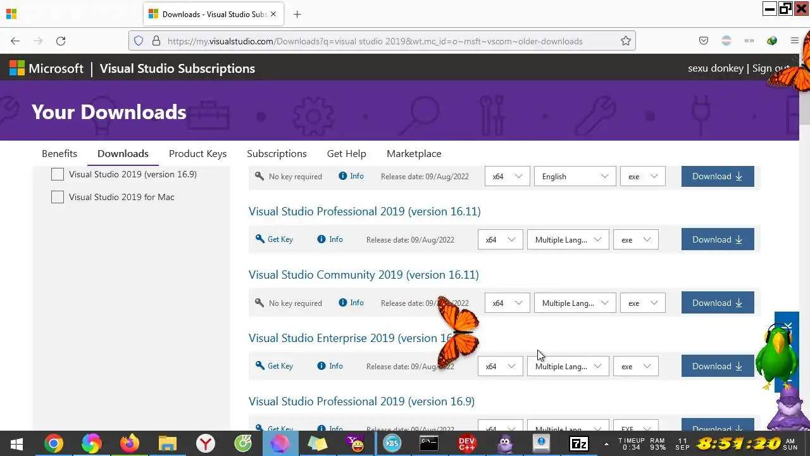Click Visual Studio Subscriptions header link

(177, 69)
